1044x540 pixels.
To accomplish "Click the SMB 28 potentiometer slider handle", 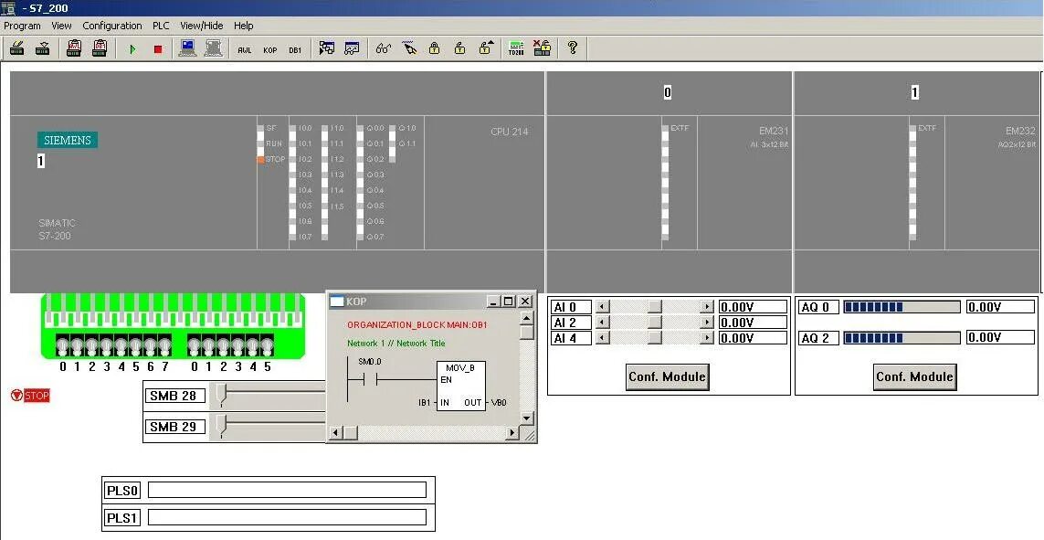I will [x=222, y=395].
